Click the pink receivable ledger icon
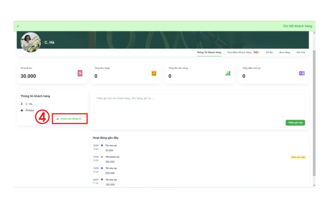Viewport: 329px width, 208px height. click(x=80, y=73)
